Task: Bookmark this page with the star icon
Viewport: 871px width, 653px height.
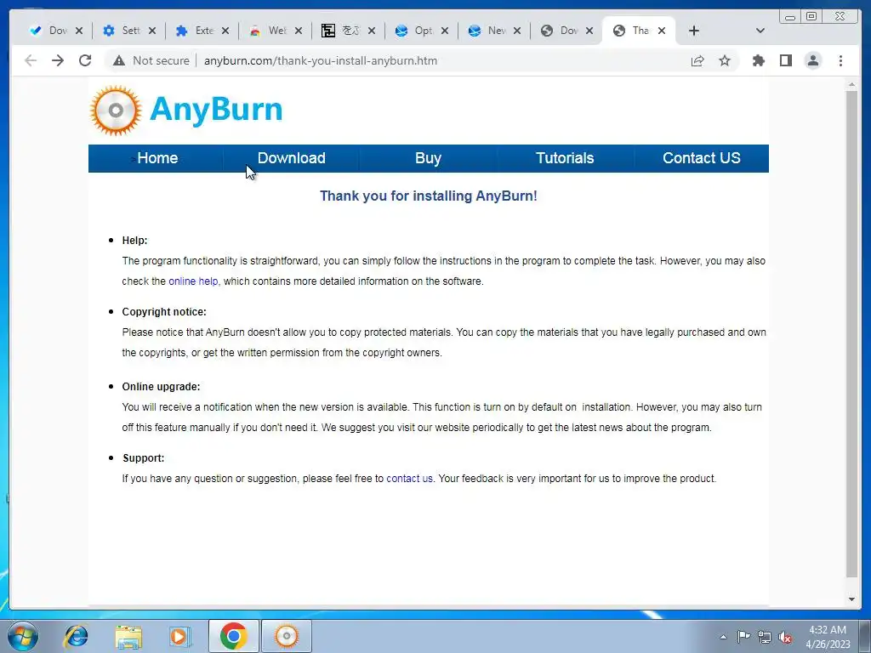Action: coord(725,60)
